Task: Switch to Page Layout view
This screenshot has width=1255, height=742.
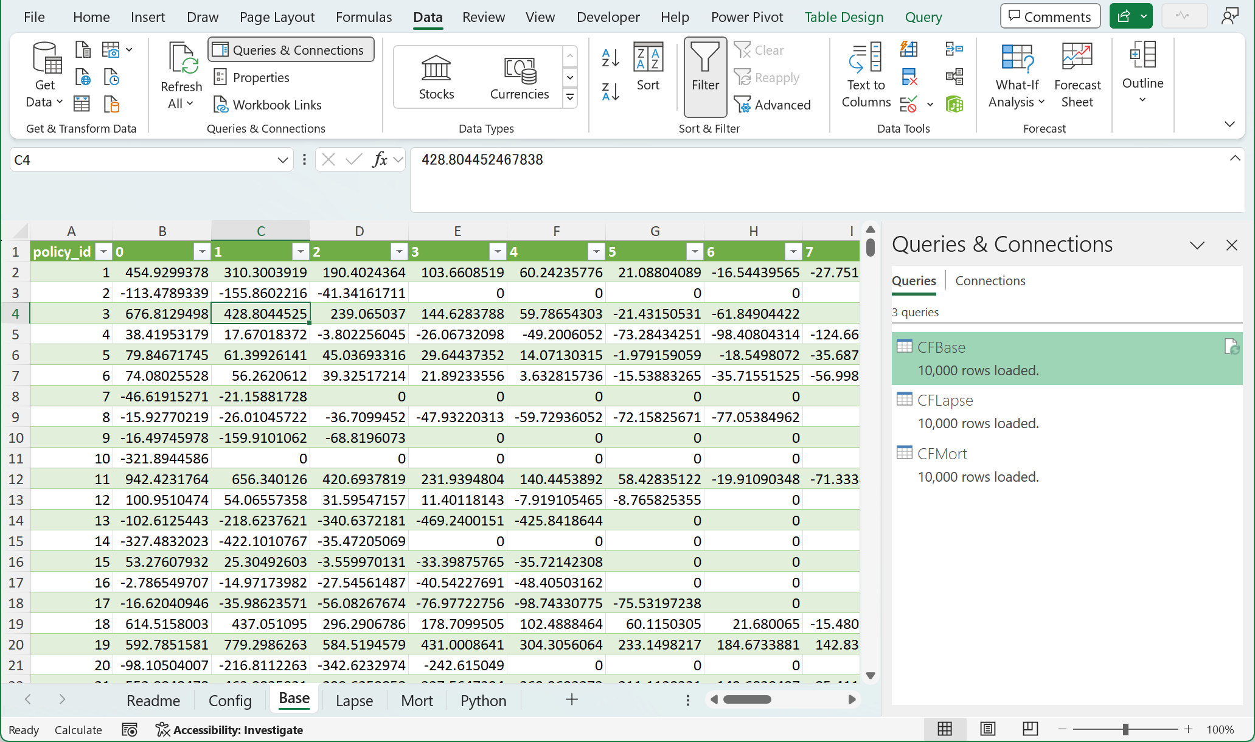Action: pyautogui.click(x=987, y=729)
